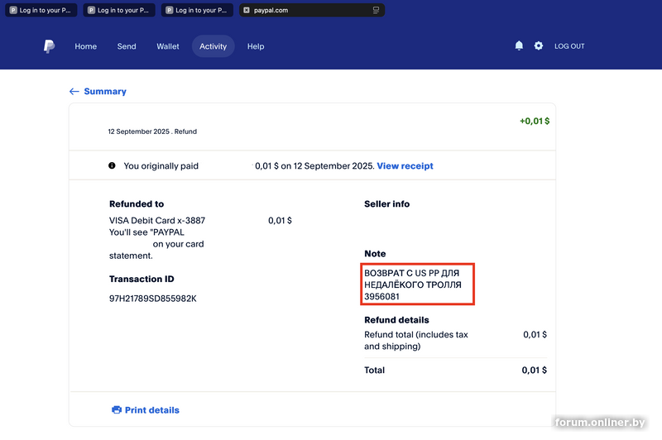Viewport: 662px width, 440px height.
Task: Click the back arrow beside Summary
Action: pos(74,92)
